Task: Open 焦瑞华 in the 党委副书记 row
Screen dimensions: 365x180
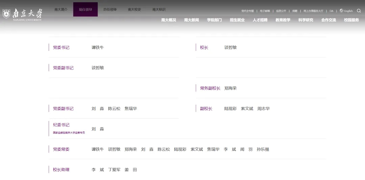Action: (x=131, y=109)
